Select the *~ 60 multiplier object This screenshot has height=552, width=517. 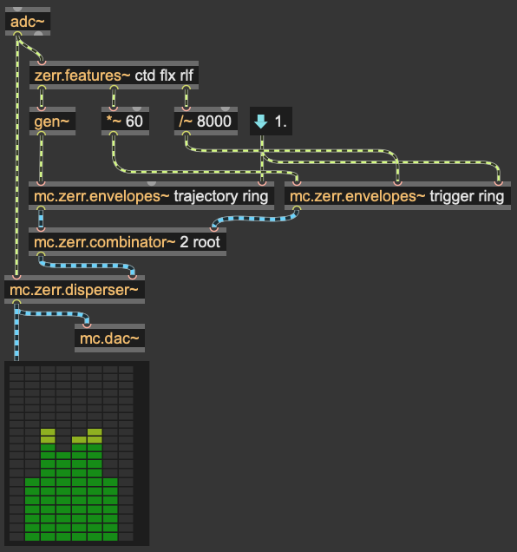pos(125,122)
